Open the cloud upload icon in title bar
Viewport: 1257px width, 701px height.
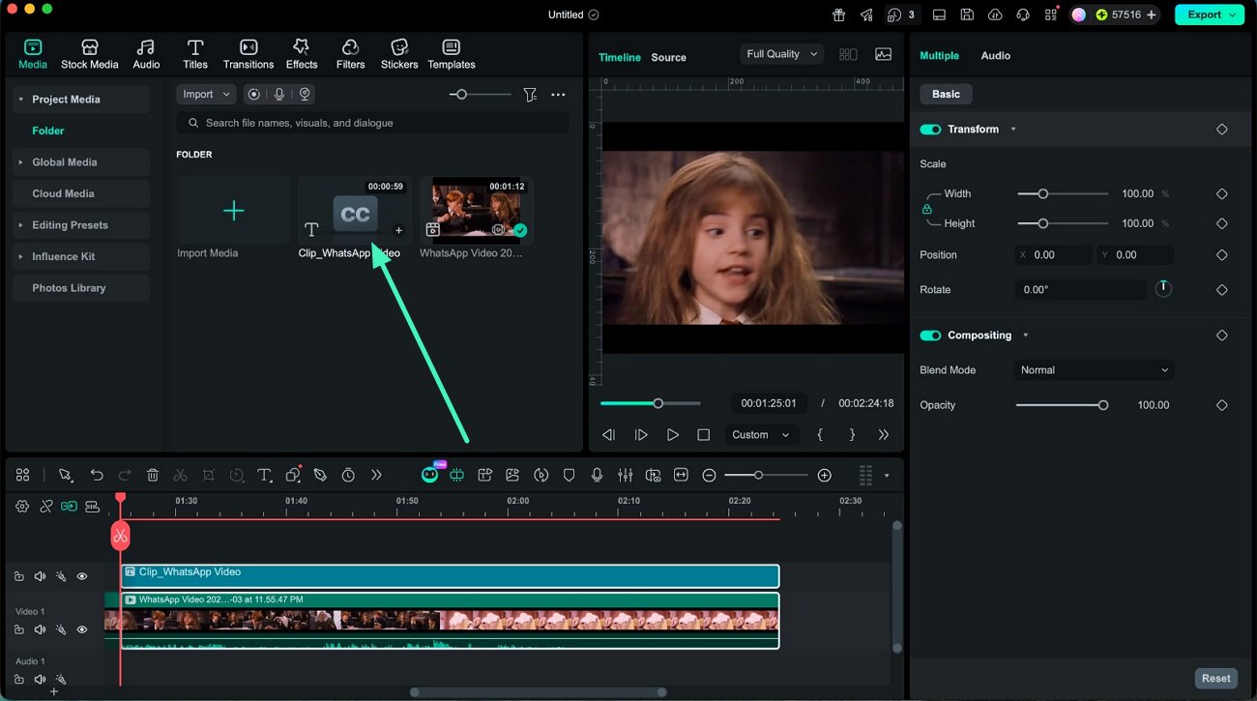(x=995, y=15)
